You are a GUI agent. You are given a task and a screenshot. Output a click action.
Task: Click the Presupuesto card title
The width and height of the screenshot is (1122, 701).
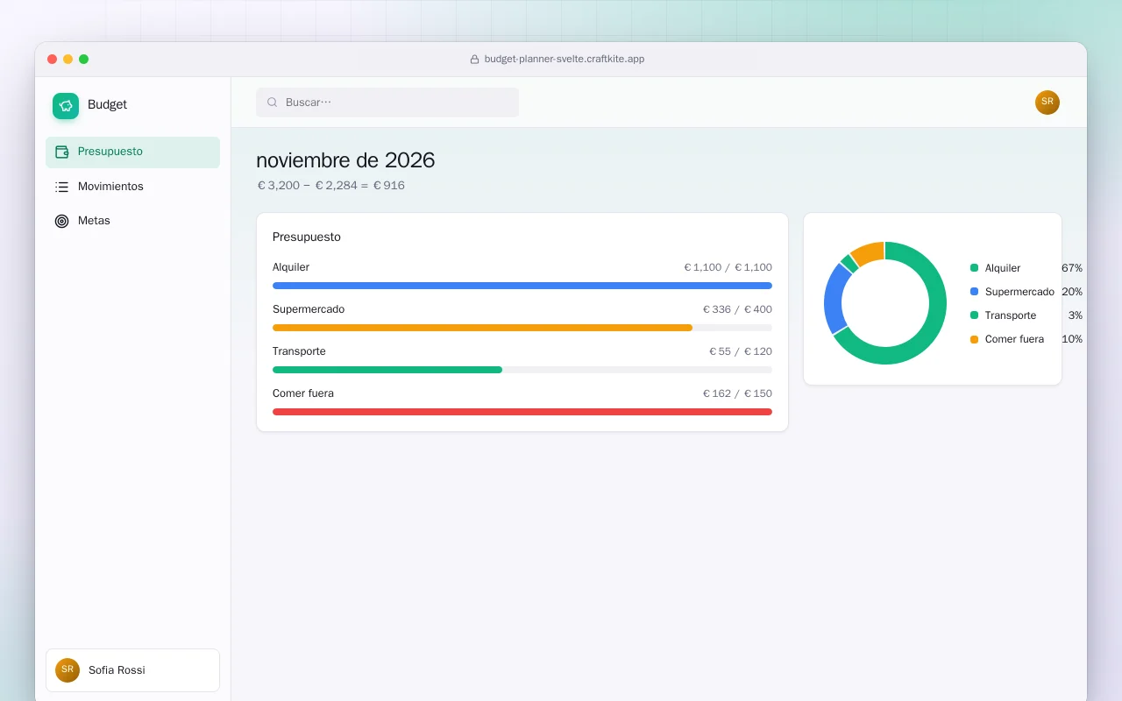coord(307,237)
